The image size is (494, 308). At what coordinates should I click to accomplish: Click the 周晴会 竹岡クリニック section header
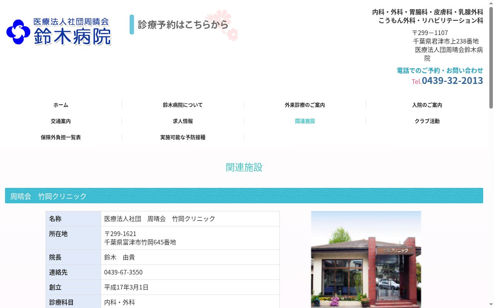tap(244, 196)
